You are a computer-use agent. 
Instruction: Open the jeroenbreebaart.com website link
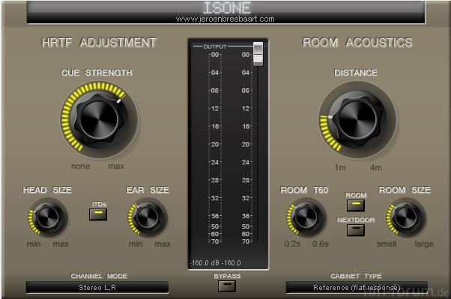225,19
